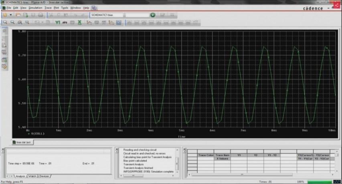Toggle the Mark Data Points icon
This screenshot has height=184, width=342.
[x=111, y=22]
